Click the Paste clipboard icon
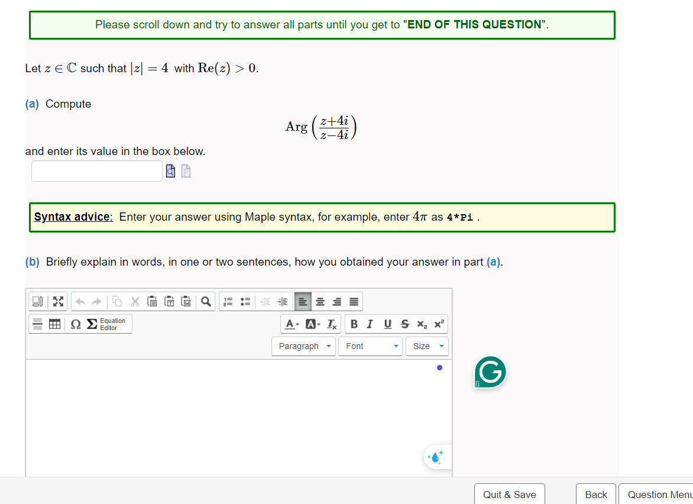The height and width of the screenshot is (504, 693). coord(152,302)
